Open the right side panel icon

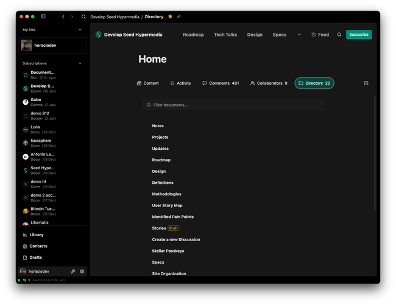(x=366, y=83)
